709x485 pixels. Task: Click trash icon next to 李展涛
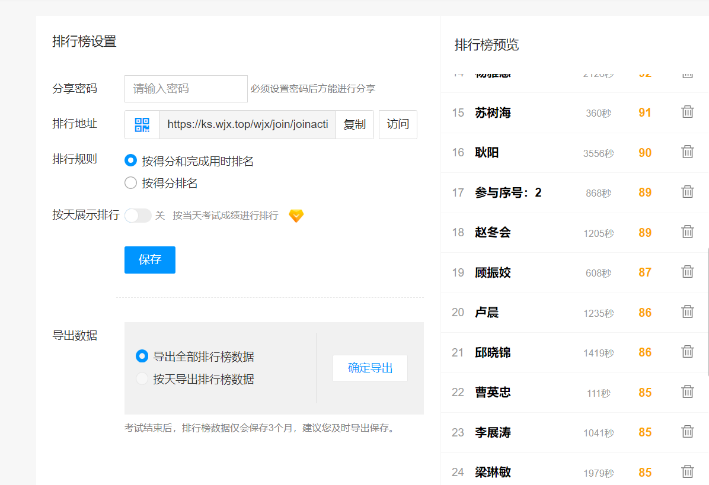[x=687, y=432]
